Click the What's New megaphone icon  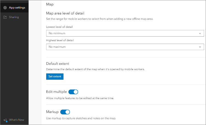[x=5, y=120]
